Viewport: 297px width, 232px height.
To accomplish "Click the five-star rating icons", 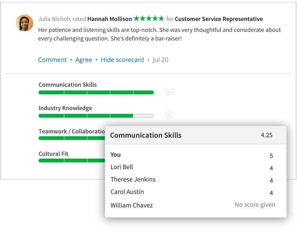I will [x=149, y=19].
